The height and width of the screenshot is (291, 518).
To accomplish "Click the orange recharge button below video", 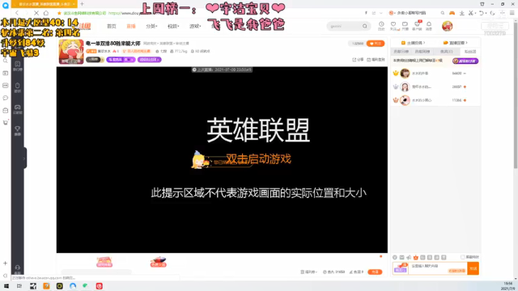I will [375, 272].
